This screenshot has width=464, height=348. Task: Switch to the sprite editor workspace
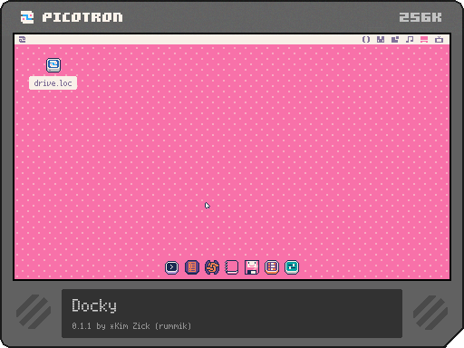tap(381, 39)
